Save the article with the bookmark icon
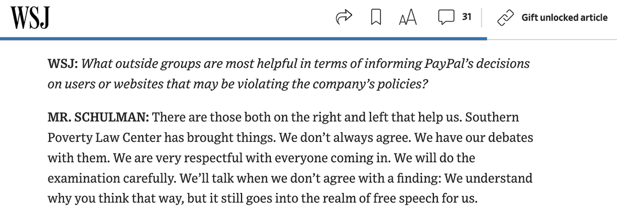Image resolution: width=617 pixels, height=215 pixels. point(374,17)
